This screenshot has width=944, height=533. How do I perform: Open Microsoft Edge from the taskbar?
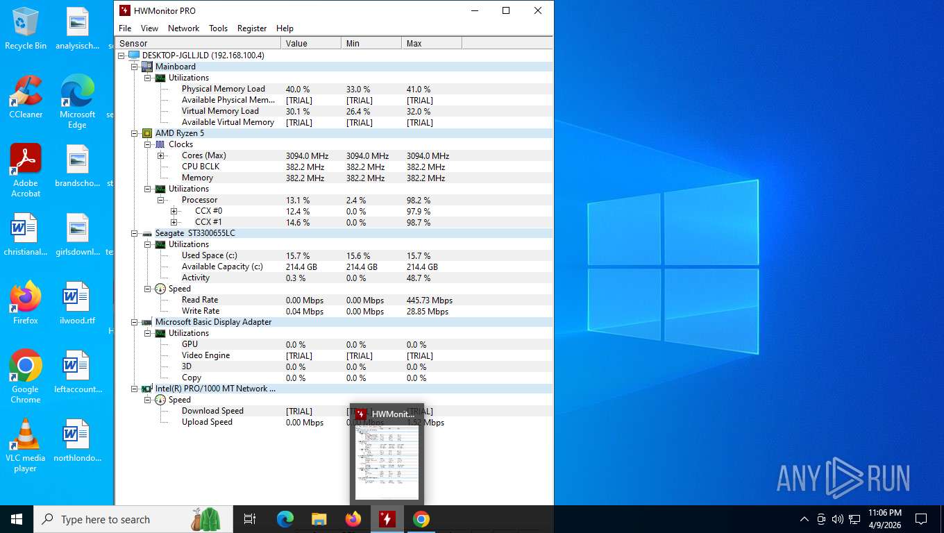pos(285,519)
